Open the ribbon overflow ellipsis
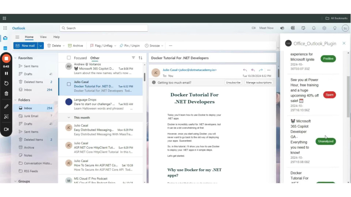 171,45
